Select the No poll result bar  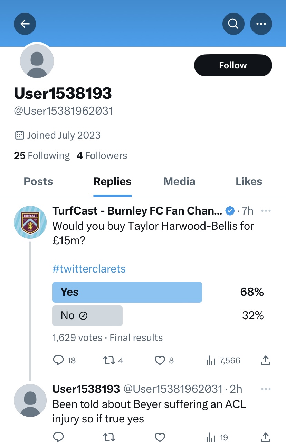pos(87,316)
